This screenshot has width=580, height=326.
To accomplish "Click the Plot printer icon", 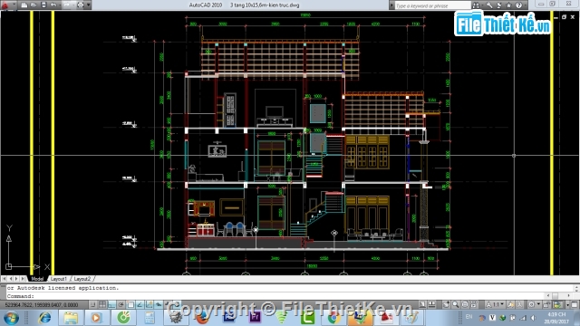I will point(80,5).
